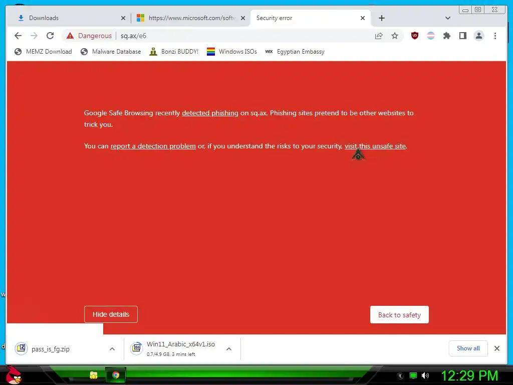The width and height of the screenshot is (513, 385).
Task: Click the Share this page icon
Action: point(379,36)
